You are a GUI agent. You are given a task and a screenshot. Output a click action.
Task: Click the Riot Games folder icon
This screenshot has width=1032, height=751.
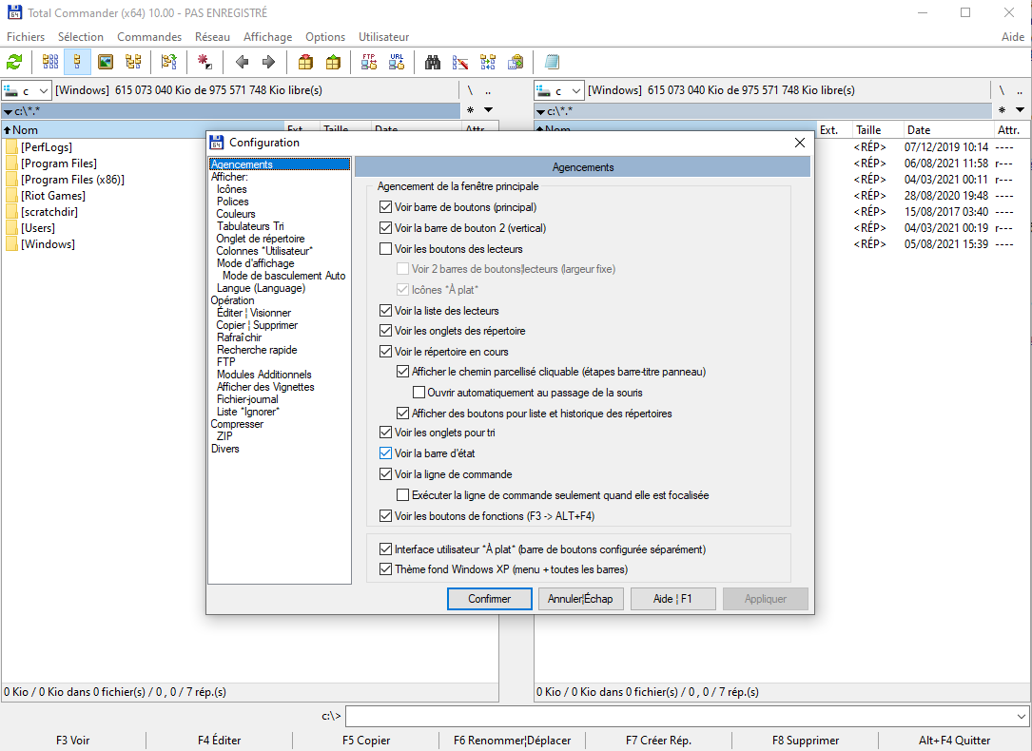pos(11,196)
